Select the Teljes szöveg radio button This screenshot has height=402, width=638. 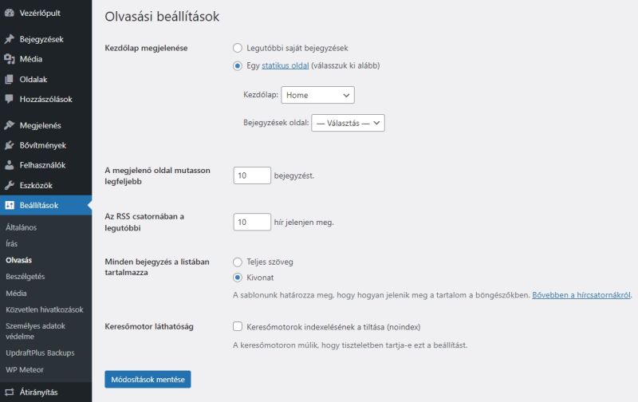238,262
